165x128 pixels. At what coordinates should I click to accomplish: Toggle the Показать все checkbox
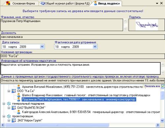(163, 86)
